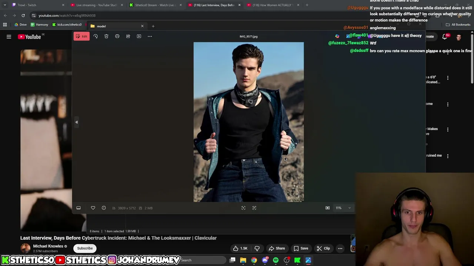
Task: Open the Drive bookmark
Action: 20,25
